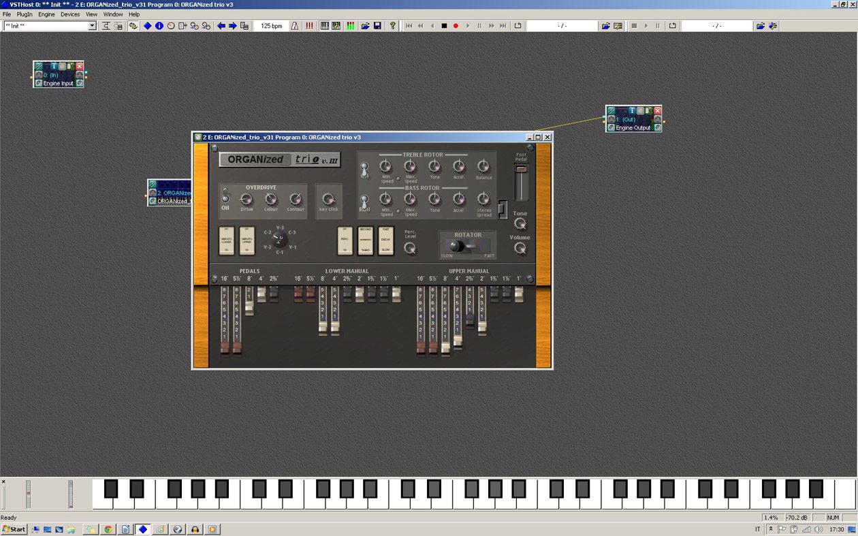Click the headphones icon in taskbar
The width and height of the screenshot is (858, 536).
195,529
